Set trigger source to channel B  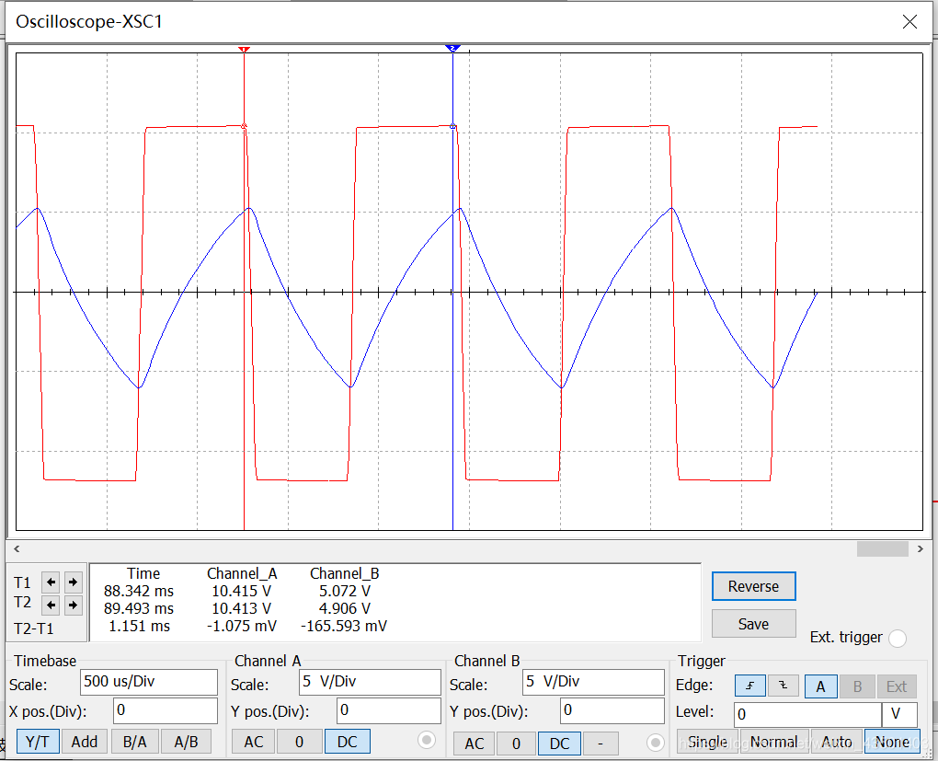tap(857, 686)
